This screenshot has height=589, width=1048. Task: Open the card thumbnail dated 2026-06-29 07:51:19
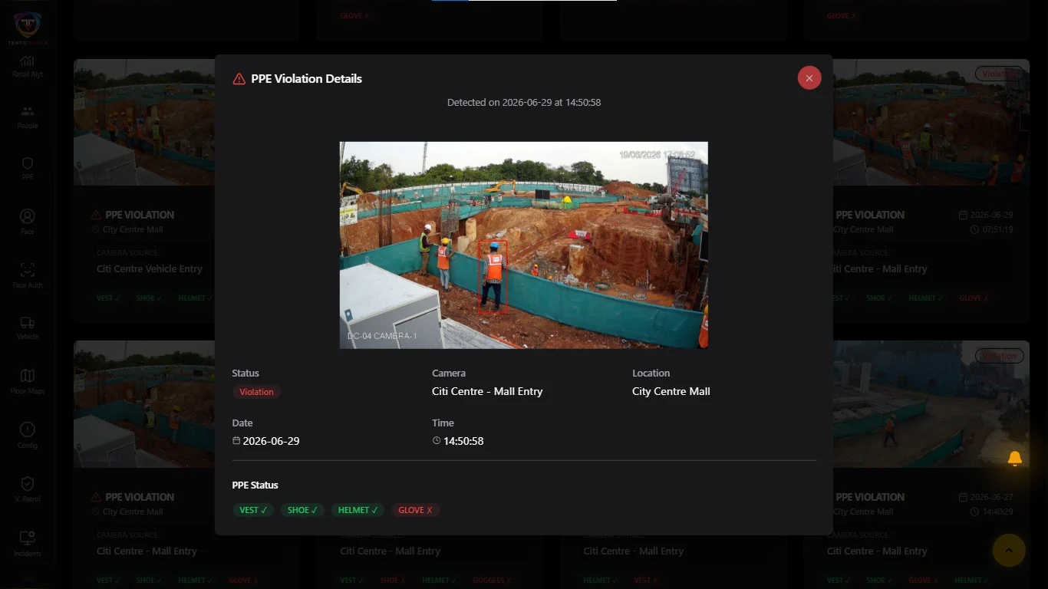931,122
